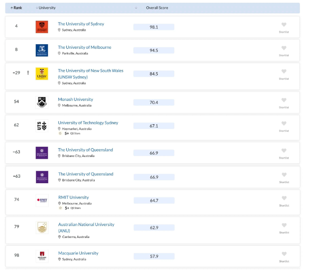Click Haymarket, Australia location text
Viewport: 321px width, 278px height.
click(x=77, y=129)
